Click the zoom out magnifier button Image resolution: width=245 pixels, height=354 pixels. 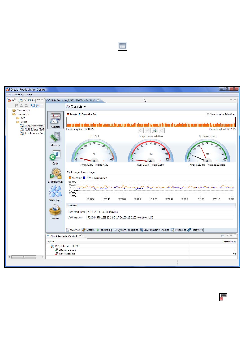pyautogui.click(x=148, y=130)
